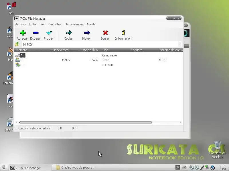Image resolution: width=229 pixels, height=171 pixels.
Task: Switch to 7-Zip File Manager taskbar button
Action: click(30, 168)
